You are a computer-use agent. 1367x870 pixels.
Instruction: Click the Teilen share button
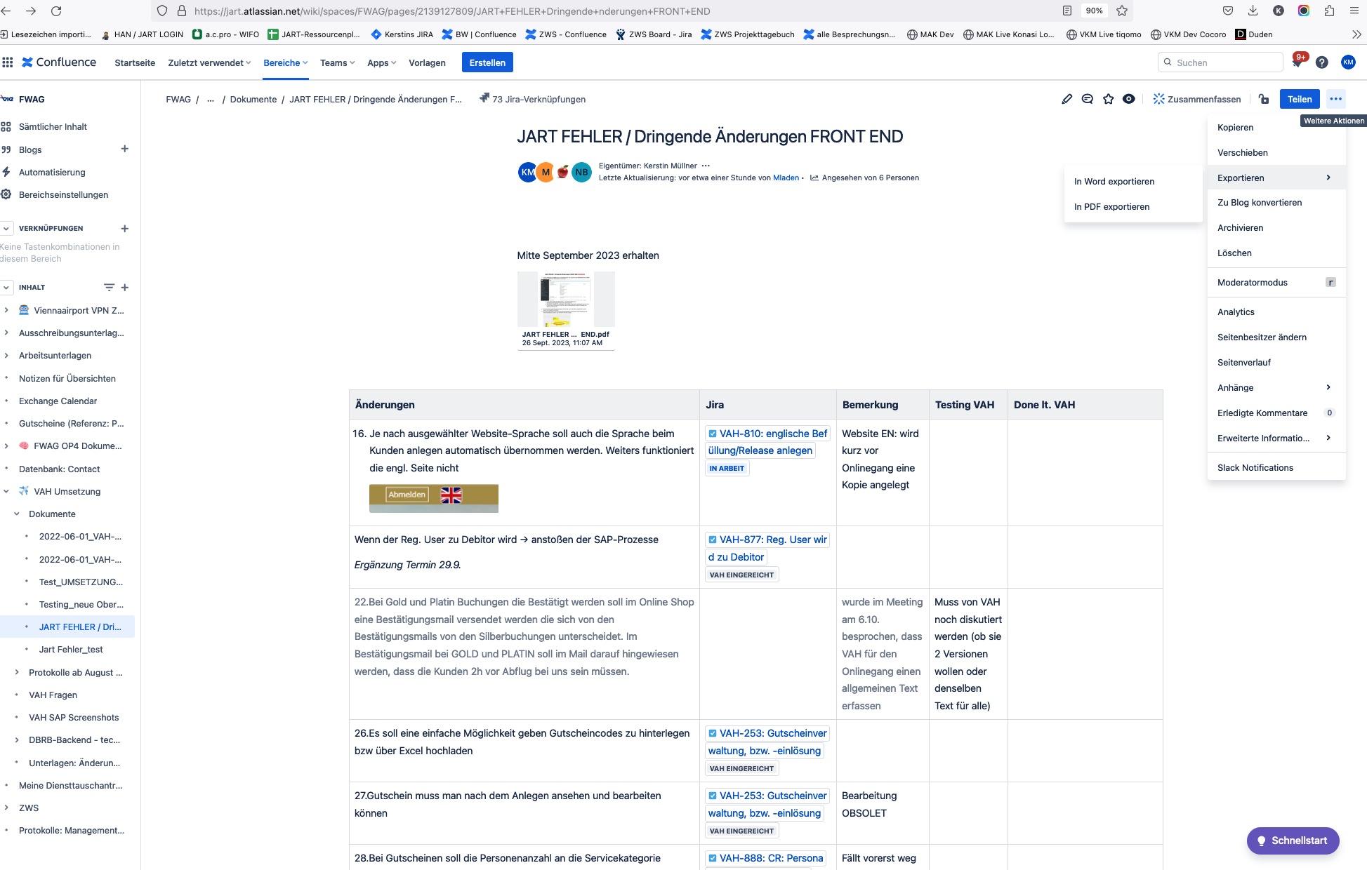tap(1299, 99)
